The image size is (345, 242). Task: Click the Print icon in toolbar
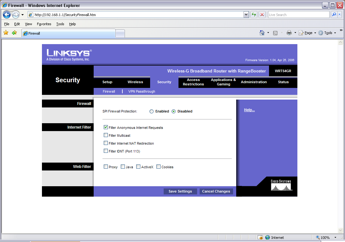(x=289, y=33)
